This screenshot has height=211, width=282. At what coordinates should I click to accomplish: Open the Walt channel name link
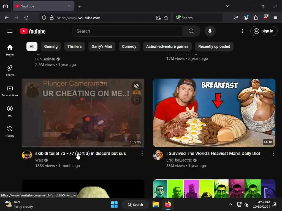39,160
